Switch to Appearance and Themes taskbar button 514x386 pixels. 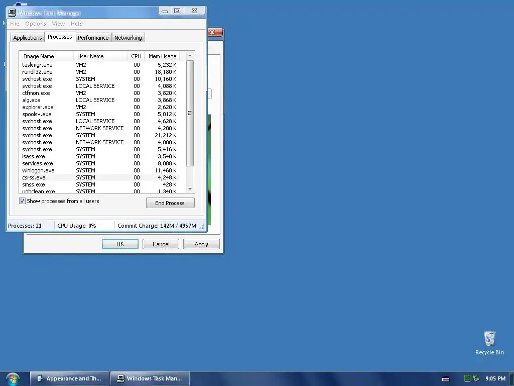69,378
